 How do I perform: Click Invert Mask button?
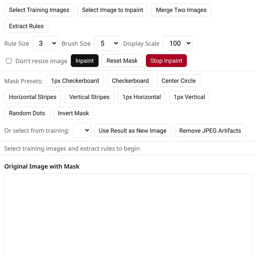point(73,113)
